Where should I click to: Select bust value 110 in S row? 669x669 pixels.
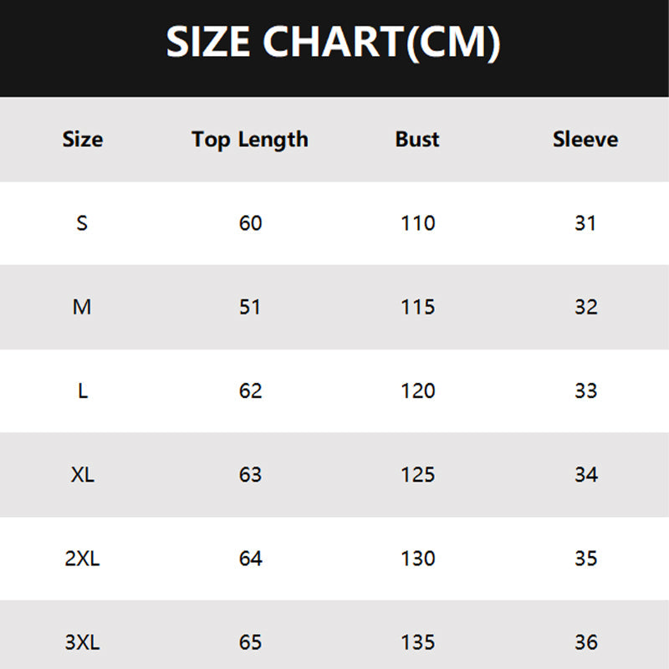[417, 223]
